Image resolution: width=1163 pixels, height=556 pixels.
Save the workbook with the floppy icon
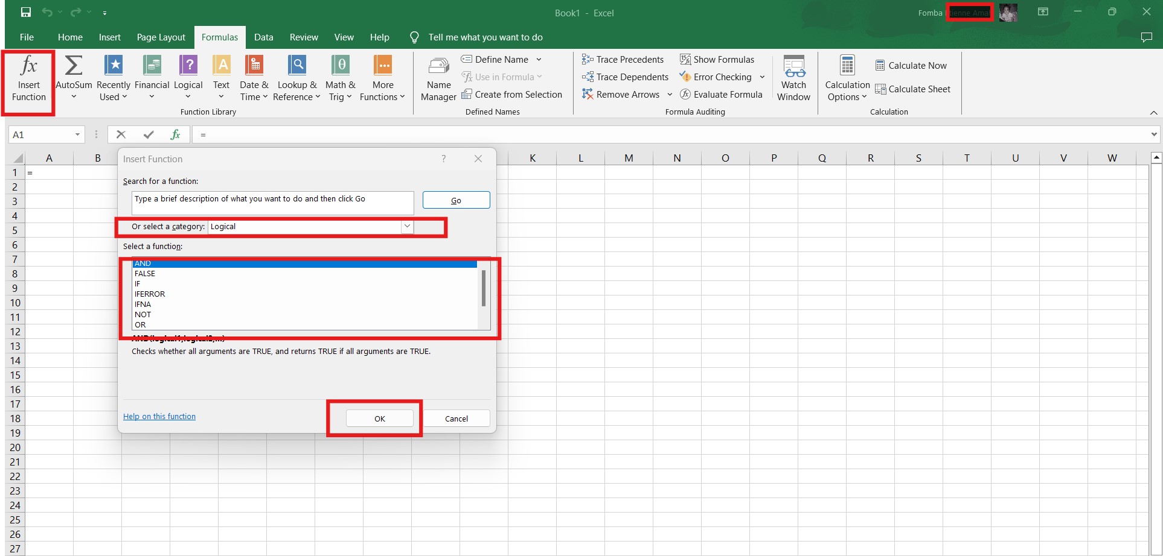click(x=26, y=12)
